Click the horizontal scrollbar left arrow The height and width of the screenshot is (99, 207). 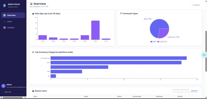coord(1,97)
